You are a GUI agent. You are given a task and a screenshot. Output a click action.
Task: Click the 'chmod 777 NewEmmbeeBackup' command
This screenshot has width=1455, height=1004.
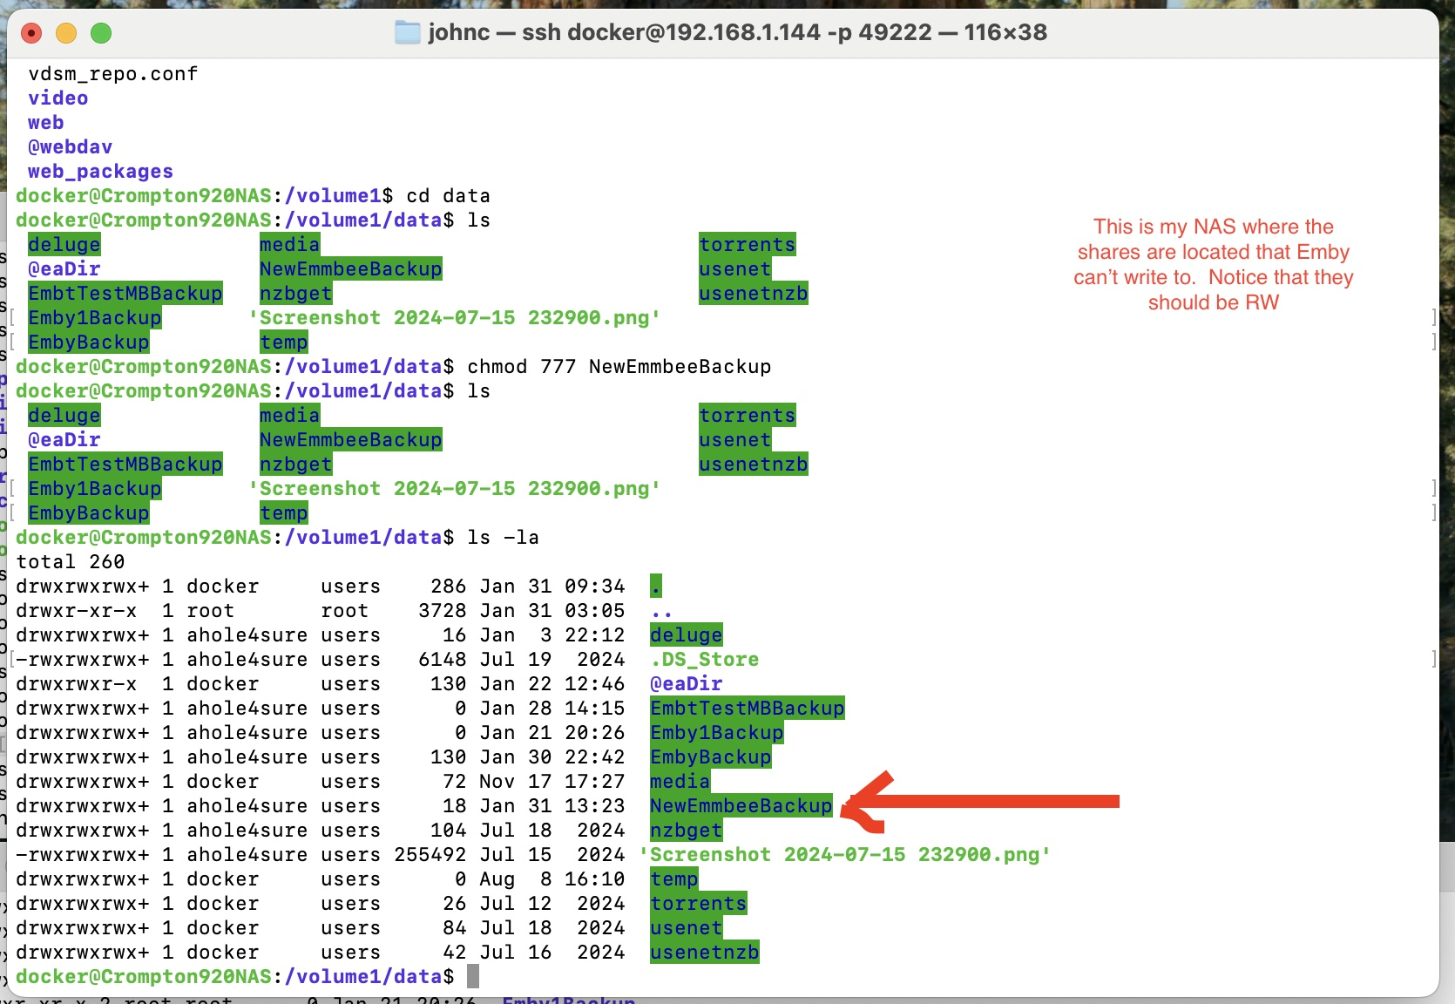619,367
